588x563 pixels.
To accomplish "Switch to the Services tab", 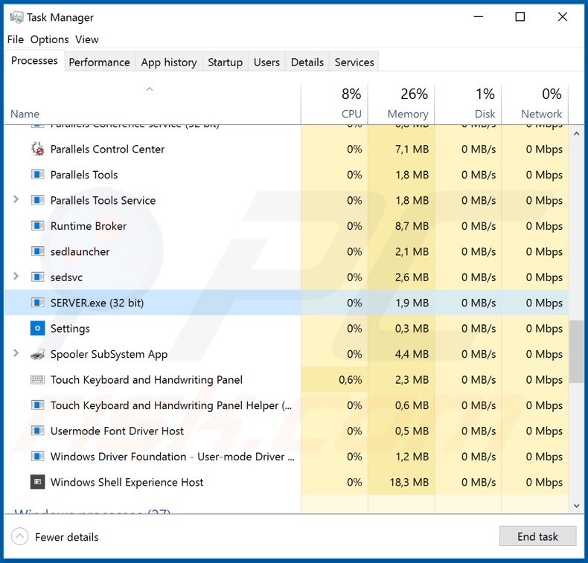I will 354,62.
